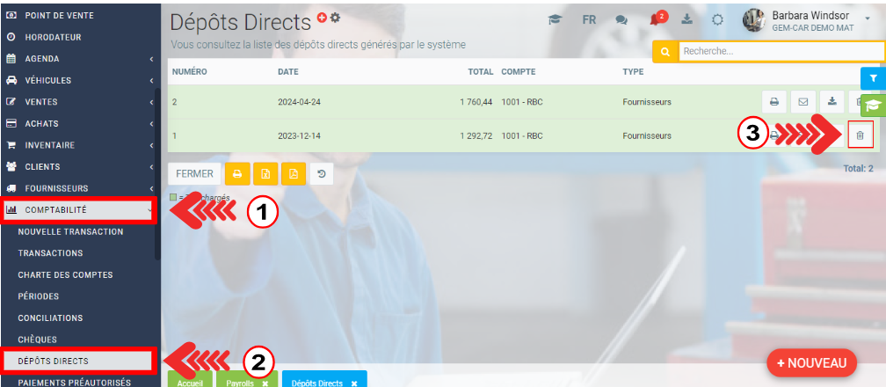Export the list to Excel
886x387 pixels.
click(x=266, y=174)
